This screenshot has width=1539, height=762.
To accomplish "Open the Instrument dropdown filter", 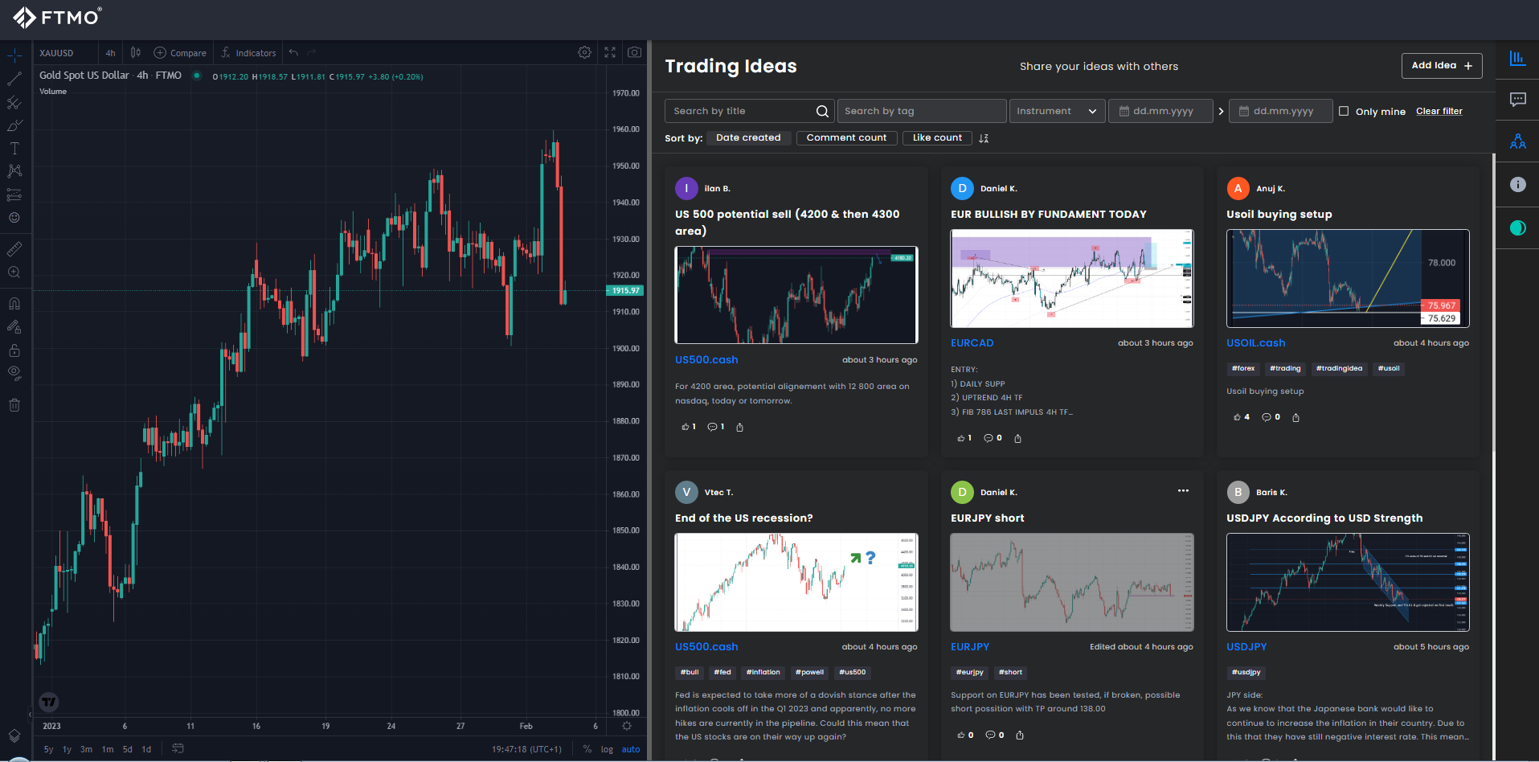I will 1056,111.
